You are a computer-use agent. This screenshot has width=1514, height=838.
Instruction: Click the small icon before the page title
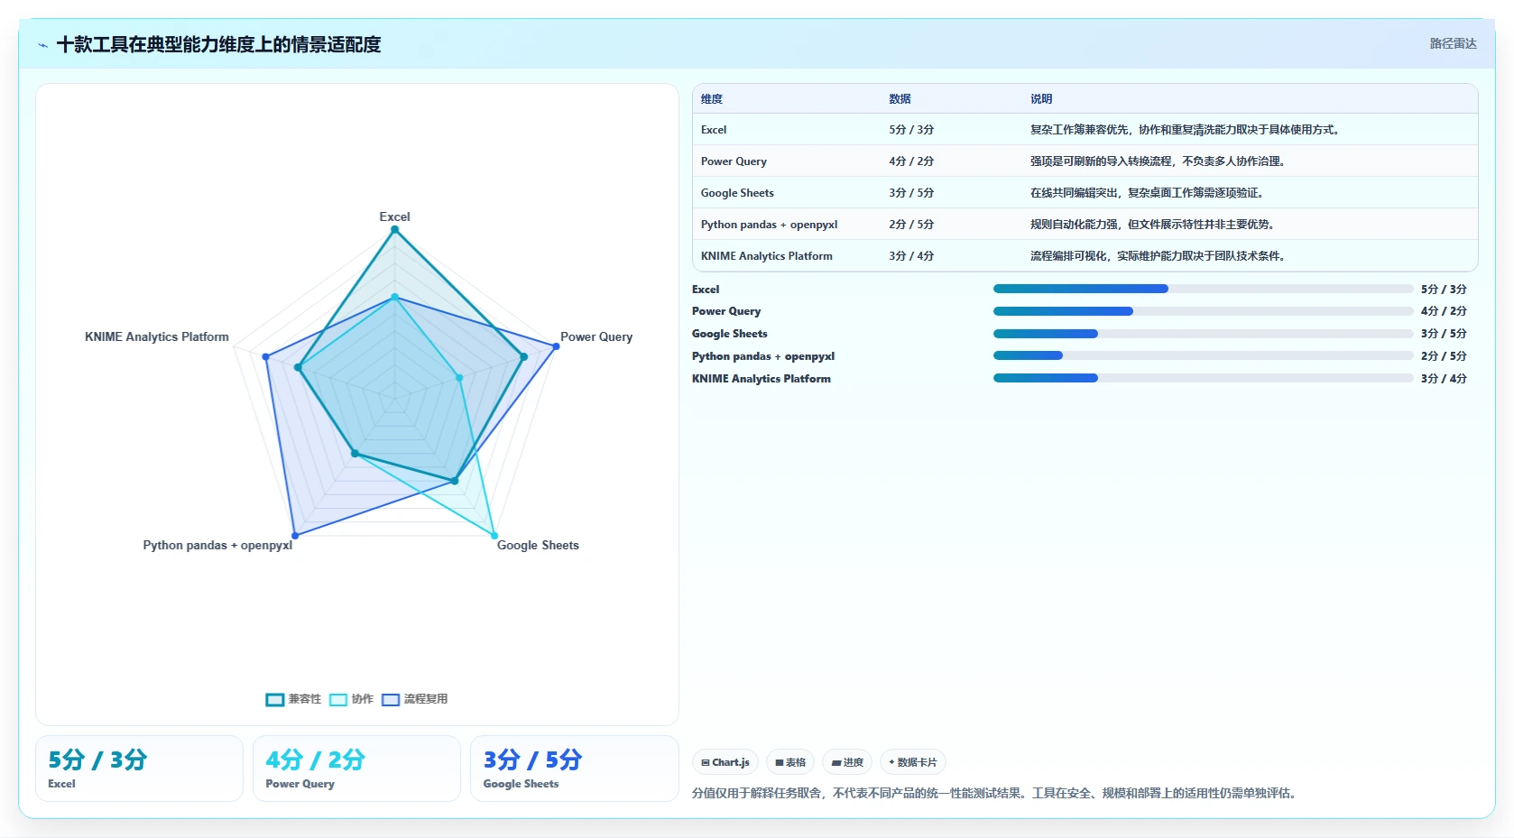click(x=42, y=45)
